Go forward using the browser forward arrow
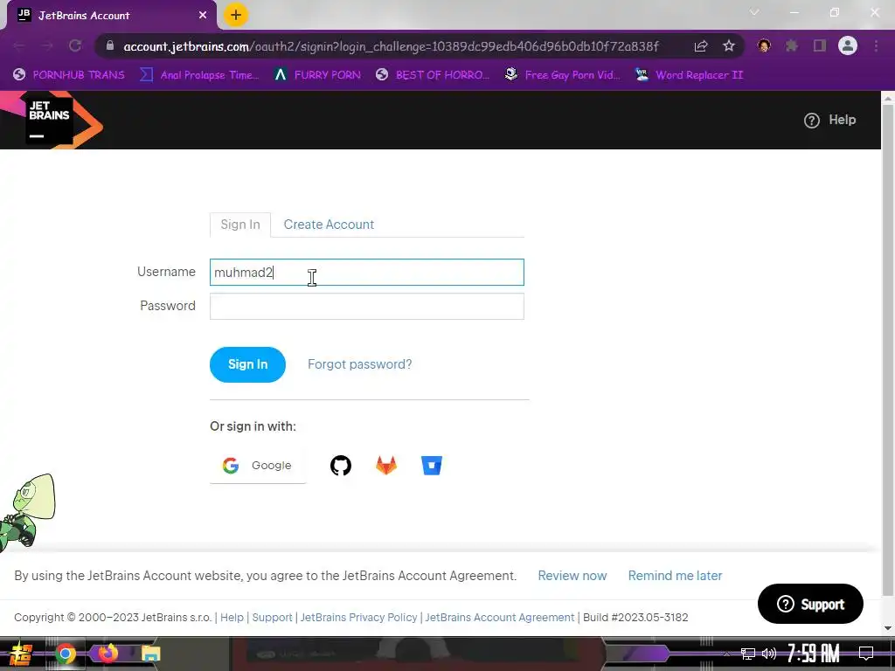 pyautogui.click(x=47, y=46)
